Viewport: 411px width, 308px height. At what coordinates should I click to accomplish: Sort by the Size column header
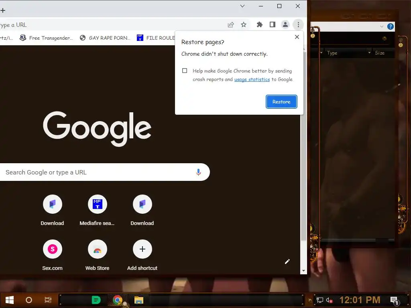pyautogui.click(x=380, y=53)
